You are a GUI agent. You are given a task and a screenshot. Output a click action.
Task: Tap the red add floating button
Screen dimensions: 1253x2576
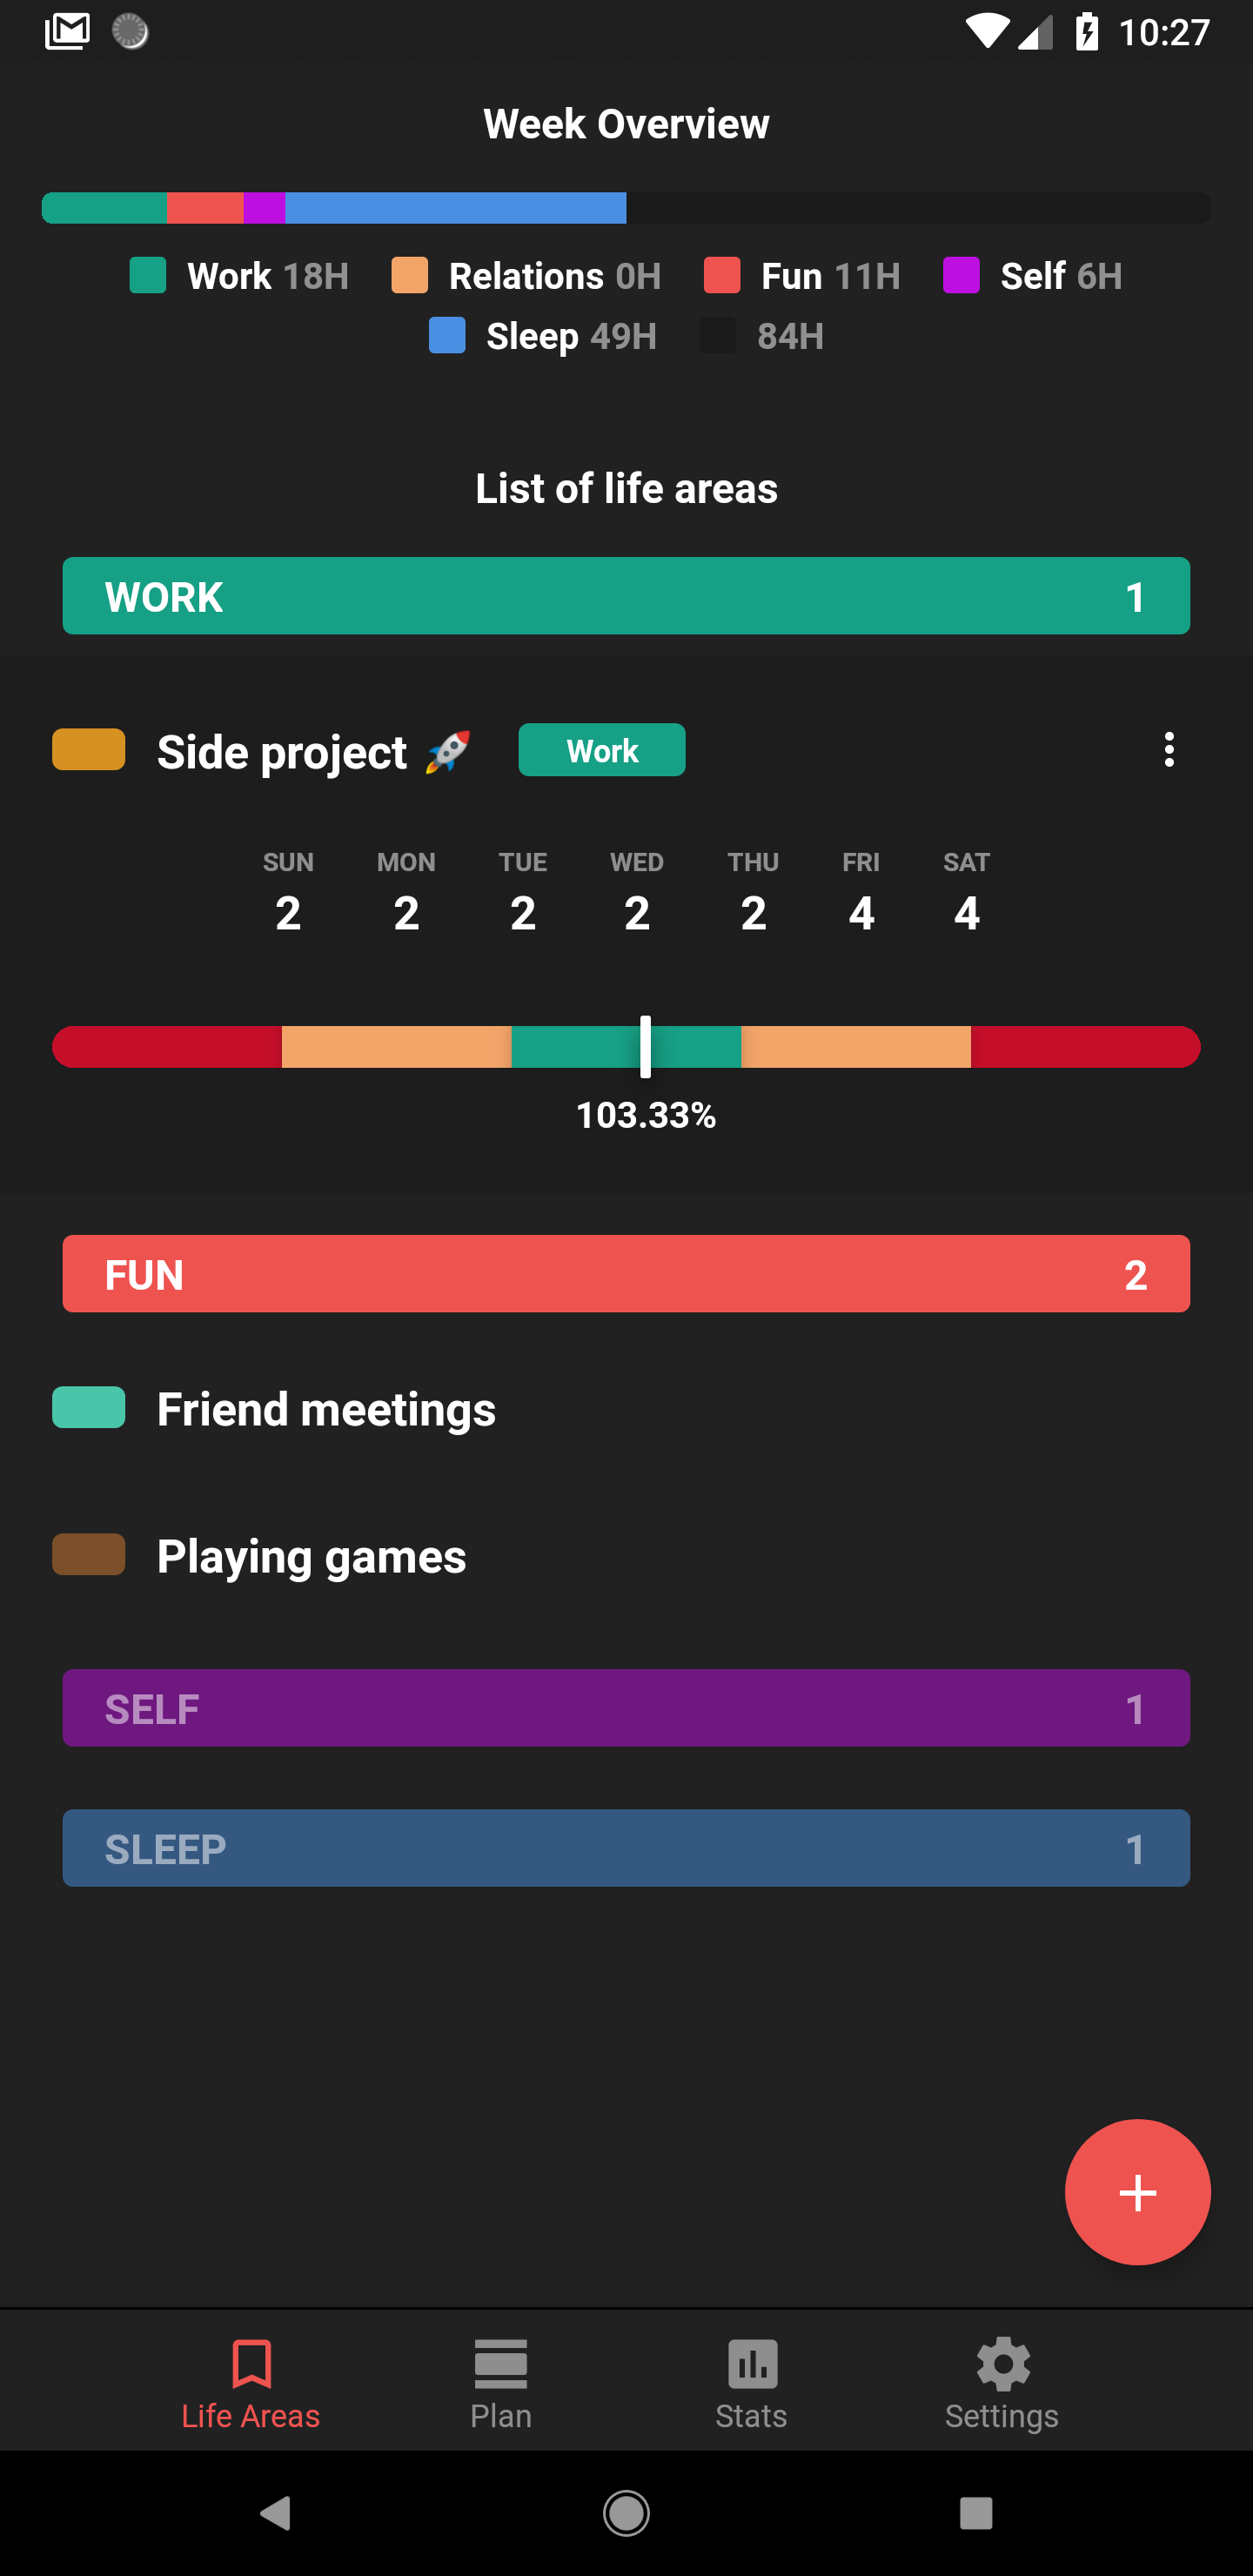[x=1137, y=2192]
